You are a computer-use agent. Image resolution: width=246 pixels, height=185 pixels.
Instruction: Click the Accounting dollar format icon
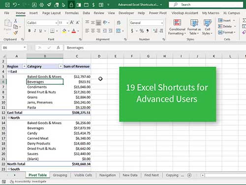tap(132, 31)
